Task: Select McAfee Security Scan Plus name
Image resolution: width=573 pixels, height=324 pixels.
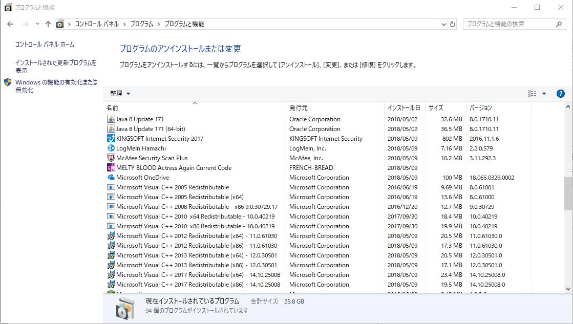Action: (152, 158)
